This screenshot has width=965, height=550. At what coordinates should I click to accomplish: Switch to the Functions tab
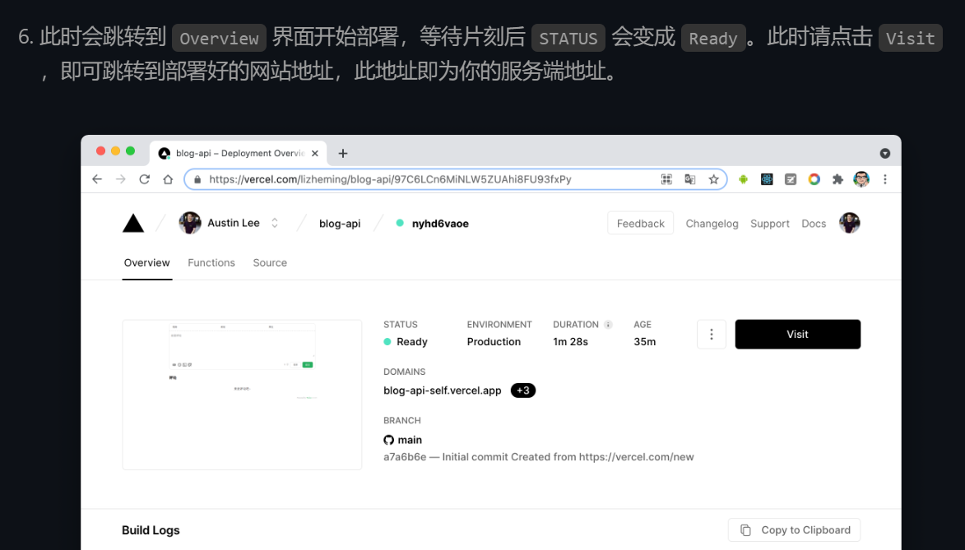[211, 263]
